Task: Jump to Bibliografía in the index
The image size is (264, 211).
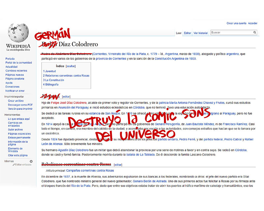Action: 52,84
